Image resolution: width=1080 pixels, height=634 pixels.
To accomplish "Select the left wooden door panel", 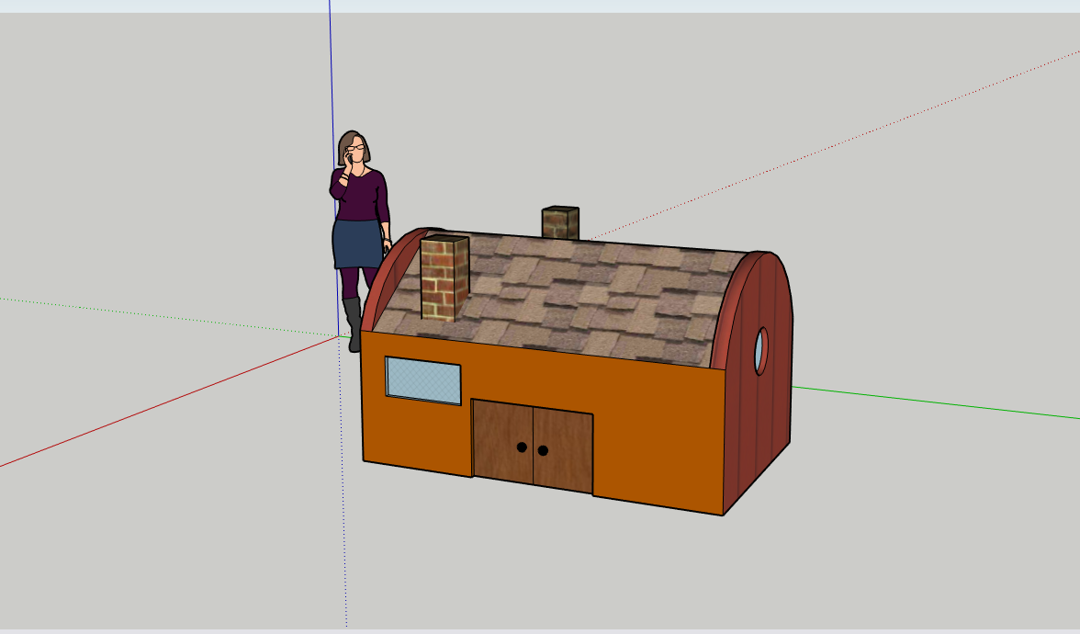I will pyautogui.click(x=502, y=441).
